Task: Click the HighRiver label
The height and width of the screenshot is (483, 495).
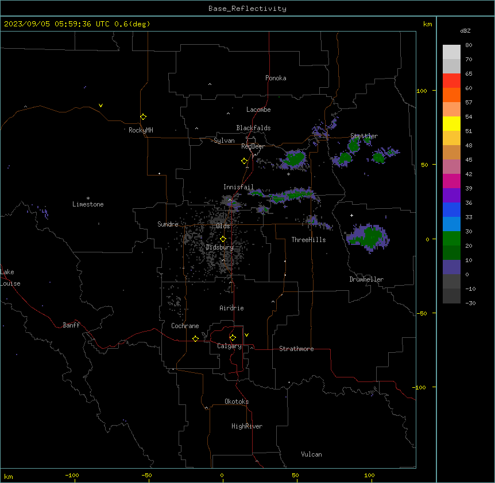Action: tap(247, 426)
